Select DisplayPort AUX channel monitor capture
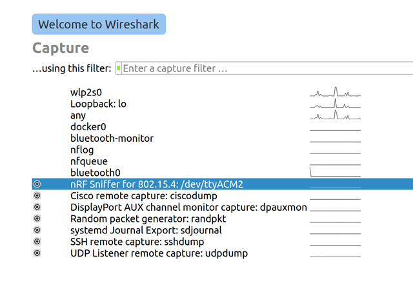Image resolution: width=413 pixels, height=292 pixels. coord(188,208)
